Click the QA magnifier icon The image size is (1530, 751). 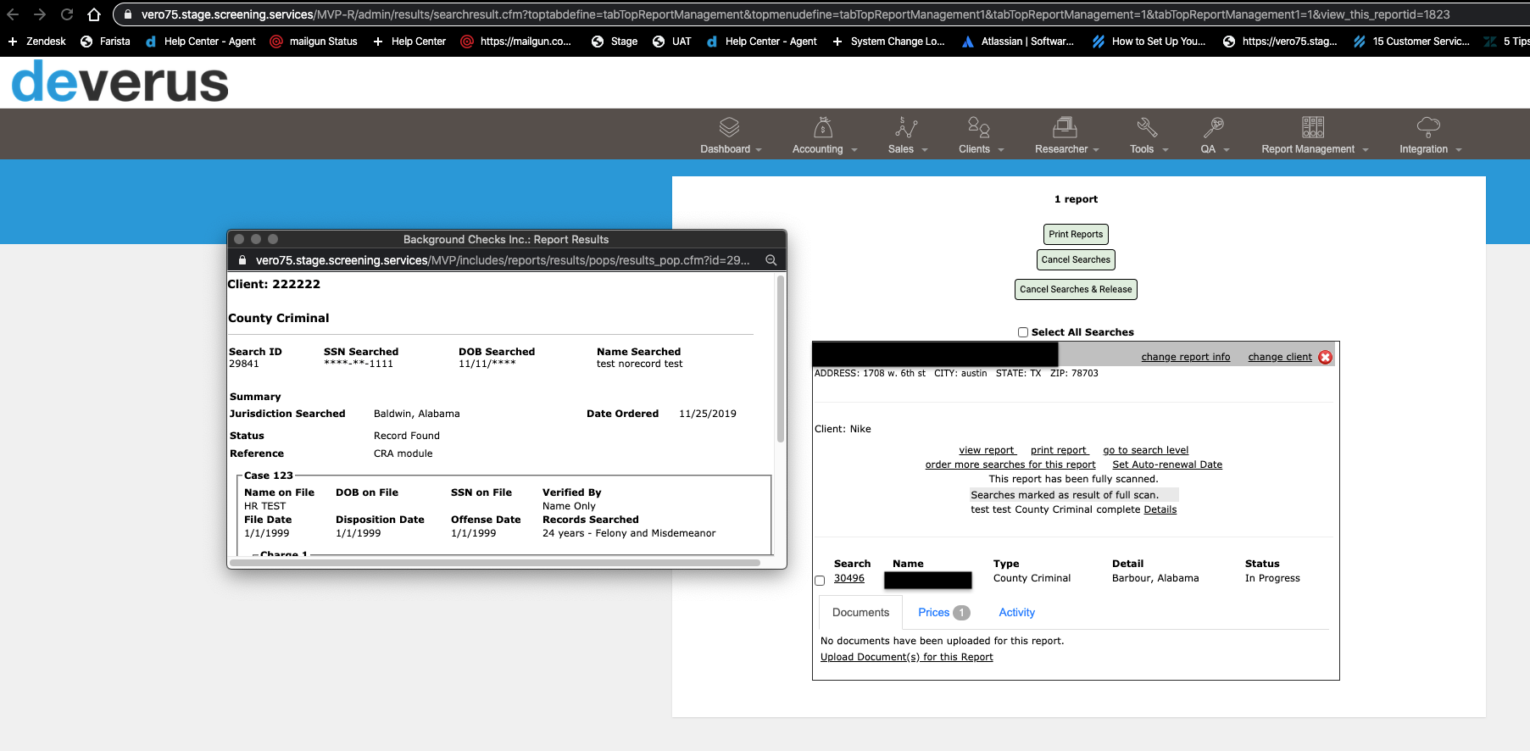pyautogui.click(x=1213, y=127)
